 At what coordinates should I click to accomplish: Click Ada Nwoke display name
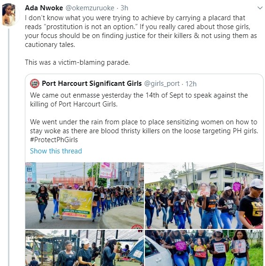(44, 8)
